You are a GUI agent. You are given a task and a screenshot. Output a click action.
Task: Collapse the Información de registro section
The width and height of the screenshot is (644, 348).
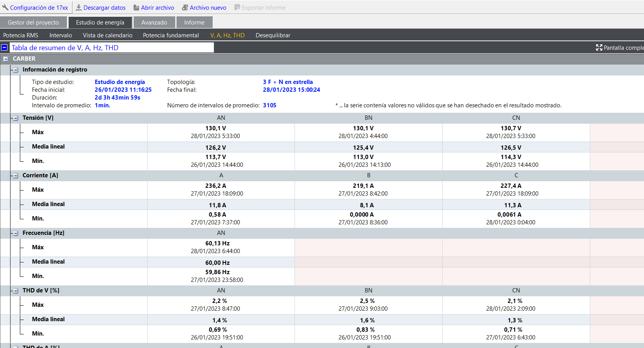click(16, 70)
